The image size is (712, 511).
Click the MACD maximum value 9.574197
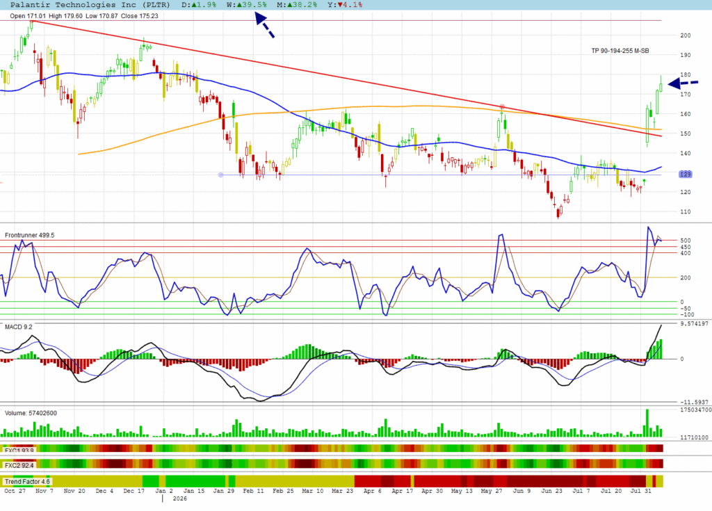[x=695, y=324]
